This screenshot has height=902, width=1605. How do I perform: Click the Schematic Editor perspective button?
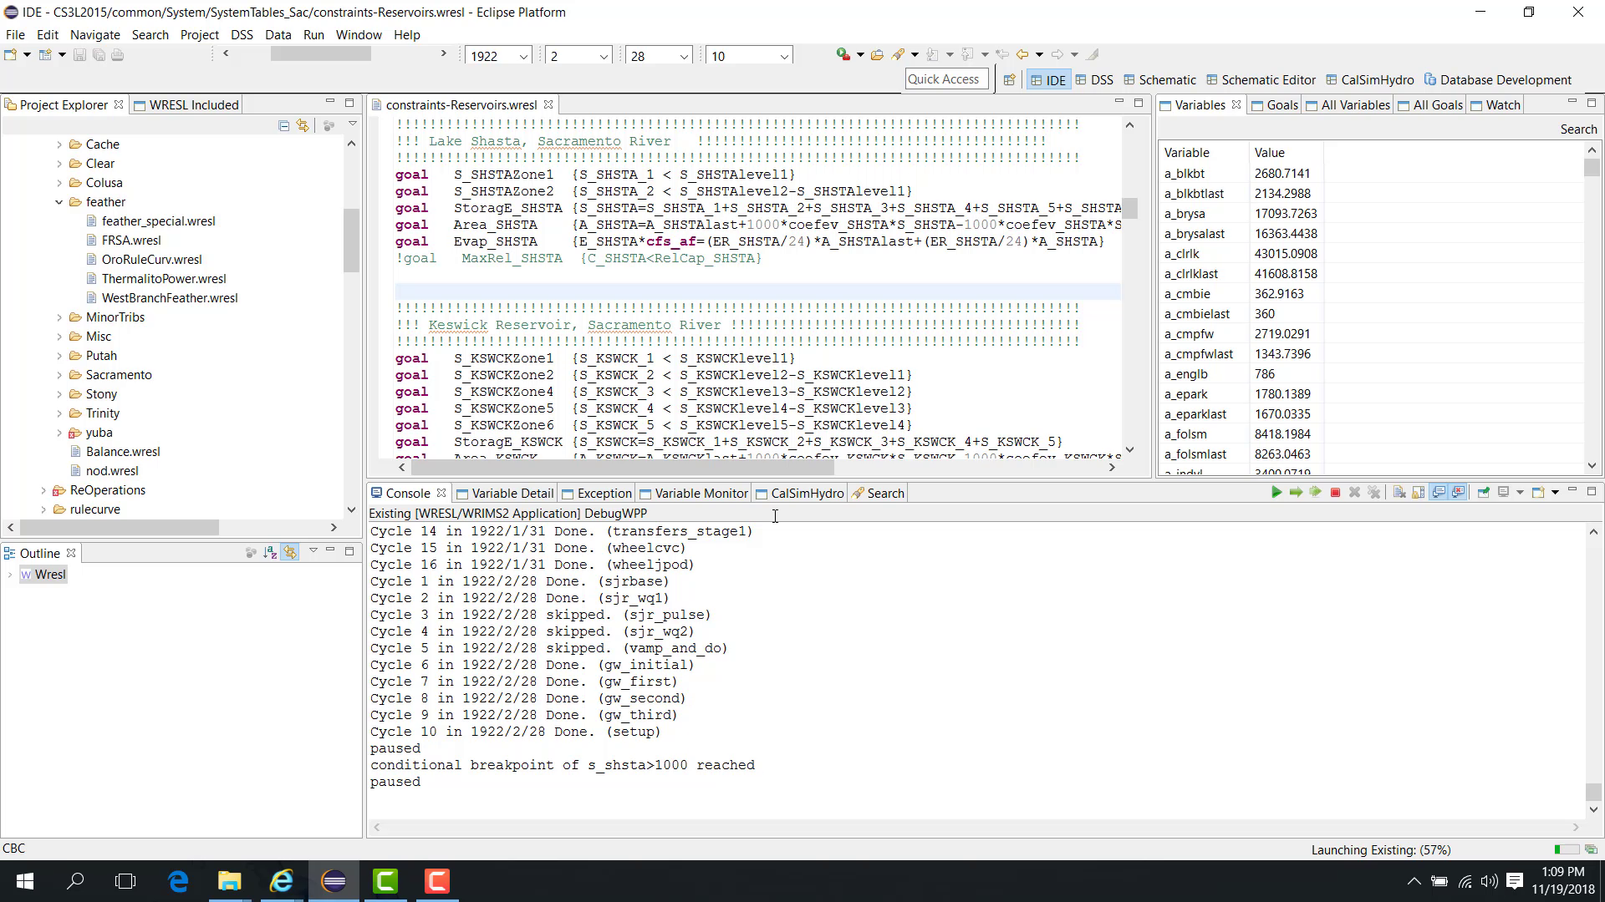1261,80
